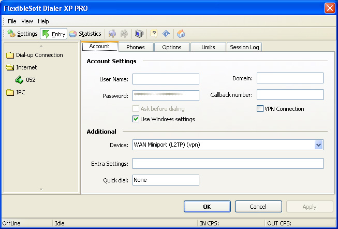338x229 pixels.
Task: Click the Cancel button
Action: coord(258,207)
